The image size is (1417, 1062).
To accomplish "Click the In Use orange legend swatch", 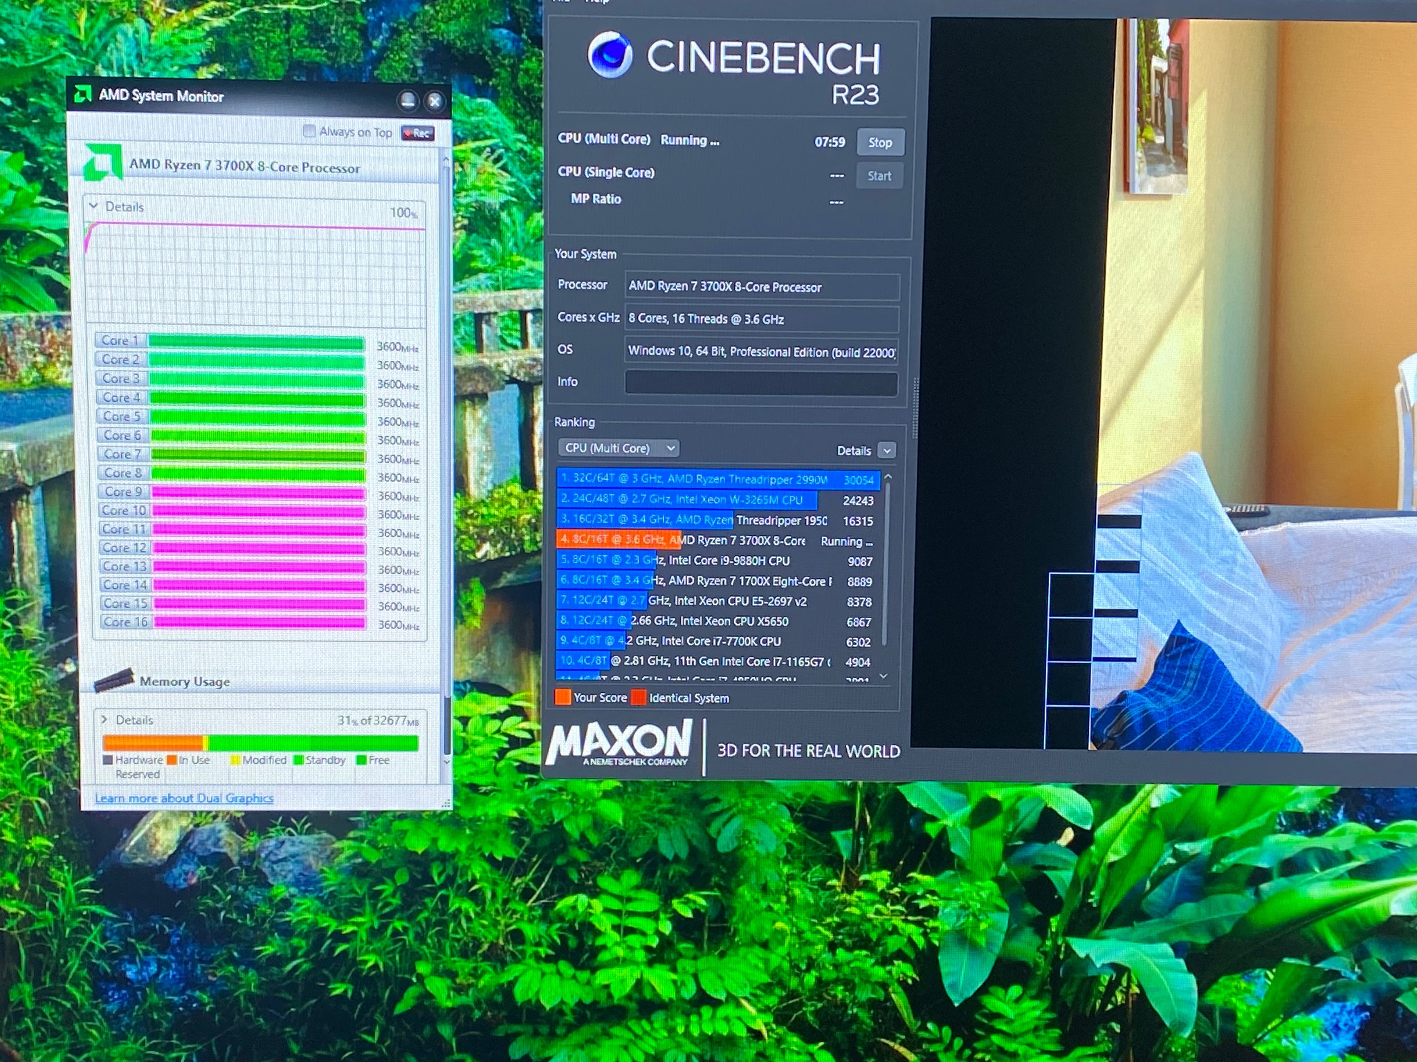I will coord(172,760).
